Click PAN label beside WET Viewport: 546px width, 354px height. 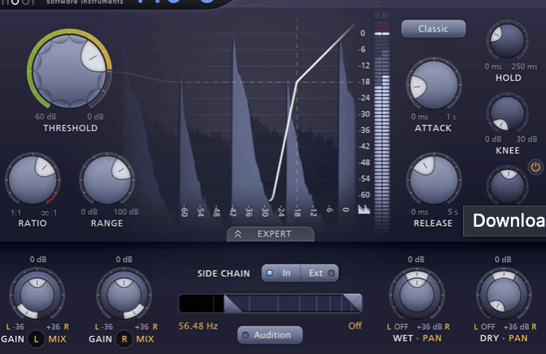tap(432, 339)
